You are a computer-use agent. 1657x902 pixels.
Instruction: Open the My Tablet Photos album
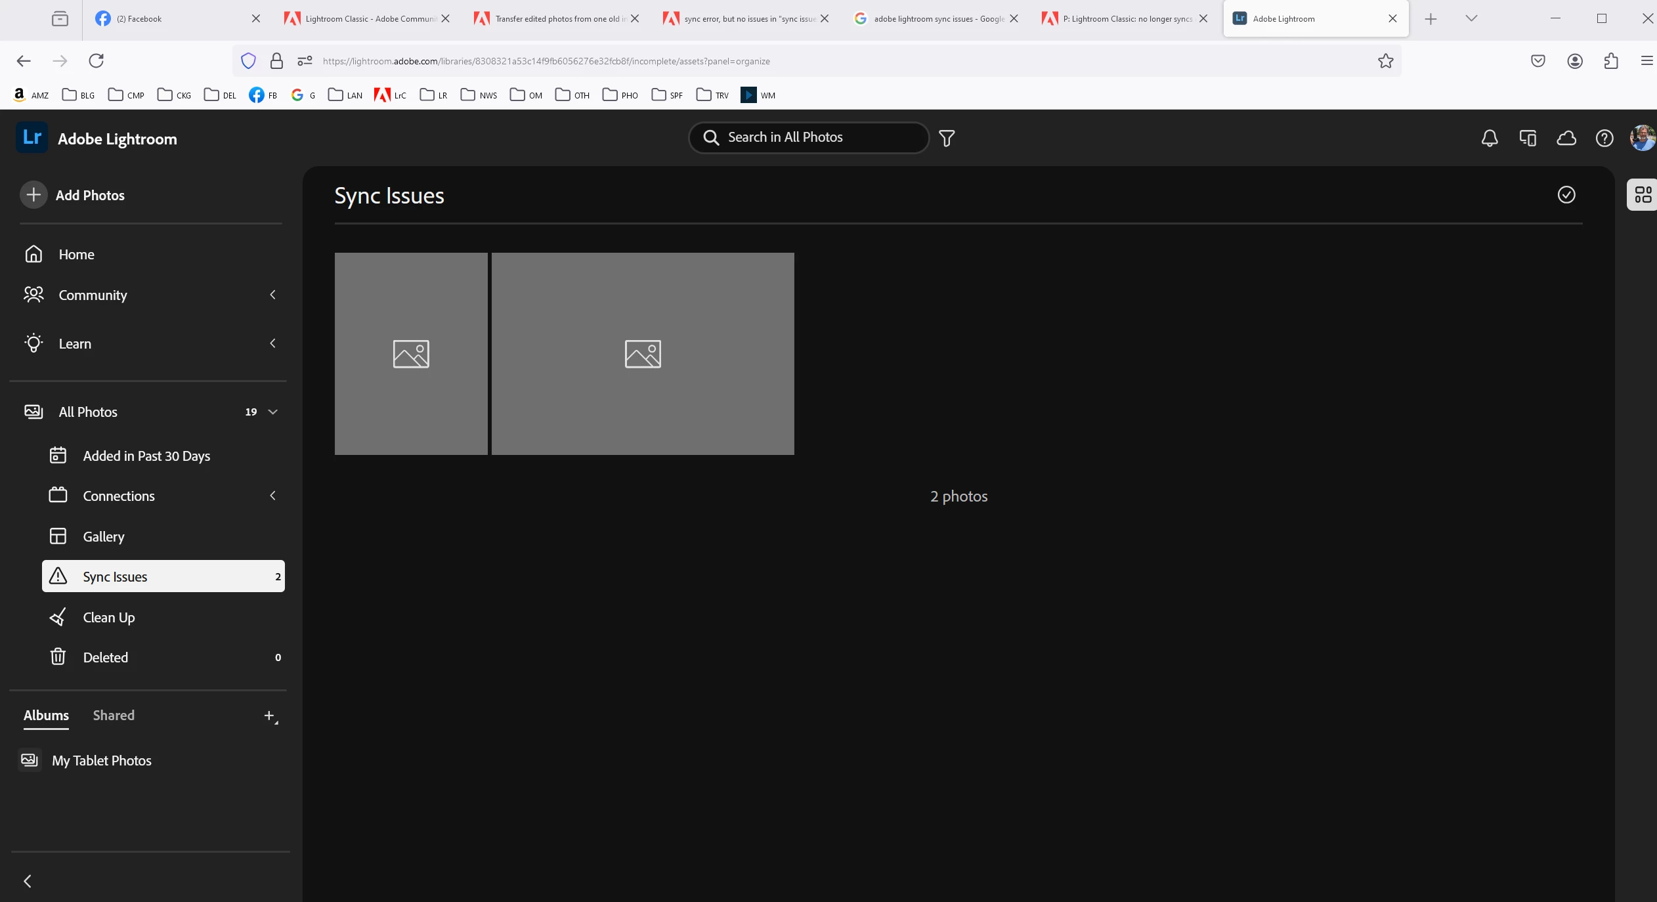pyautogui.click(x=101, y=760)
